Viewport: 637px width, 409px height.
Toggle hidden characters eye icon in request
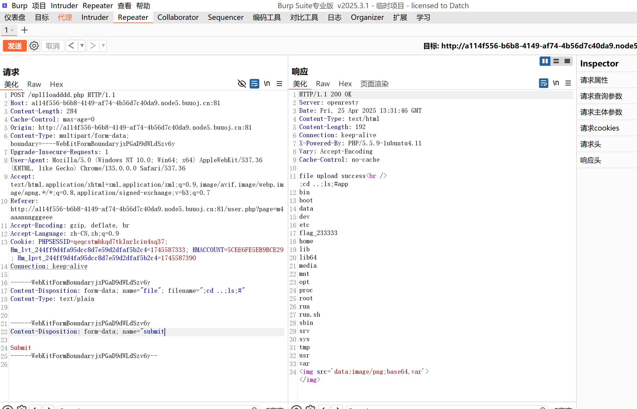pyautogui.click(x=242, y=84)
